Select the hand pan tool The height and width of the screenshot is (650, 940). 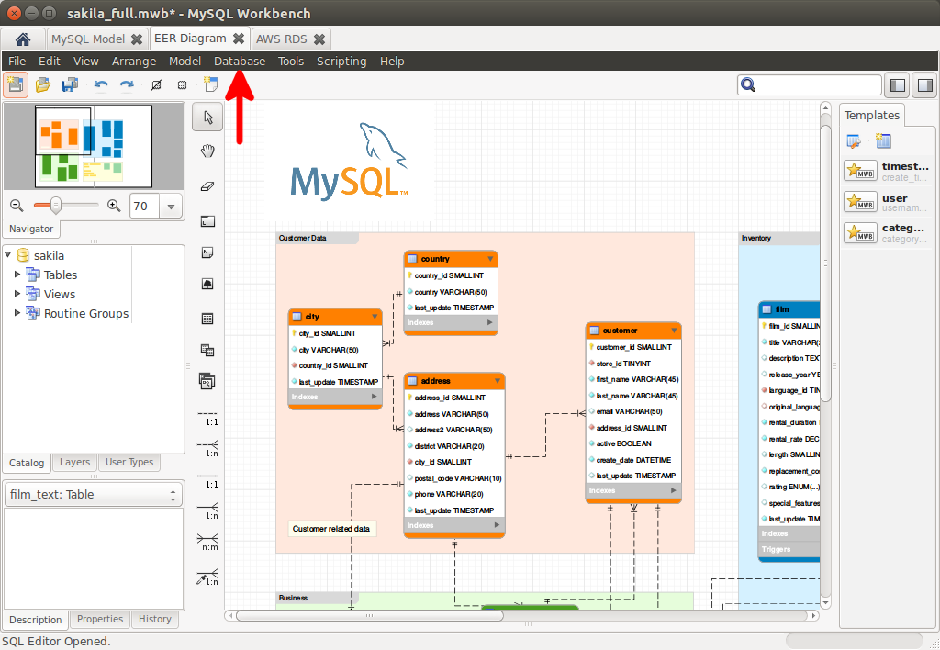point(207,151)
